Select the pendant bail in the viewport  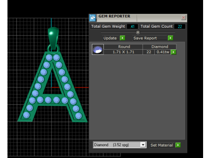coord(53,38)
